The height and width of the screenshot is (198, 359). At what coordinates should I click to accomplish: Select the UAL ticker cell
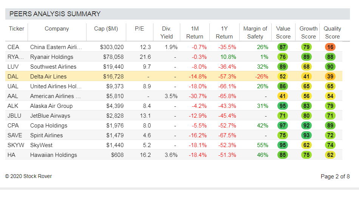[x=13, y=86]
